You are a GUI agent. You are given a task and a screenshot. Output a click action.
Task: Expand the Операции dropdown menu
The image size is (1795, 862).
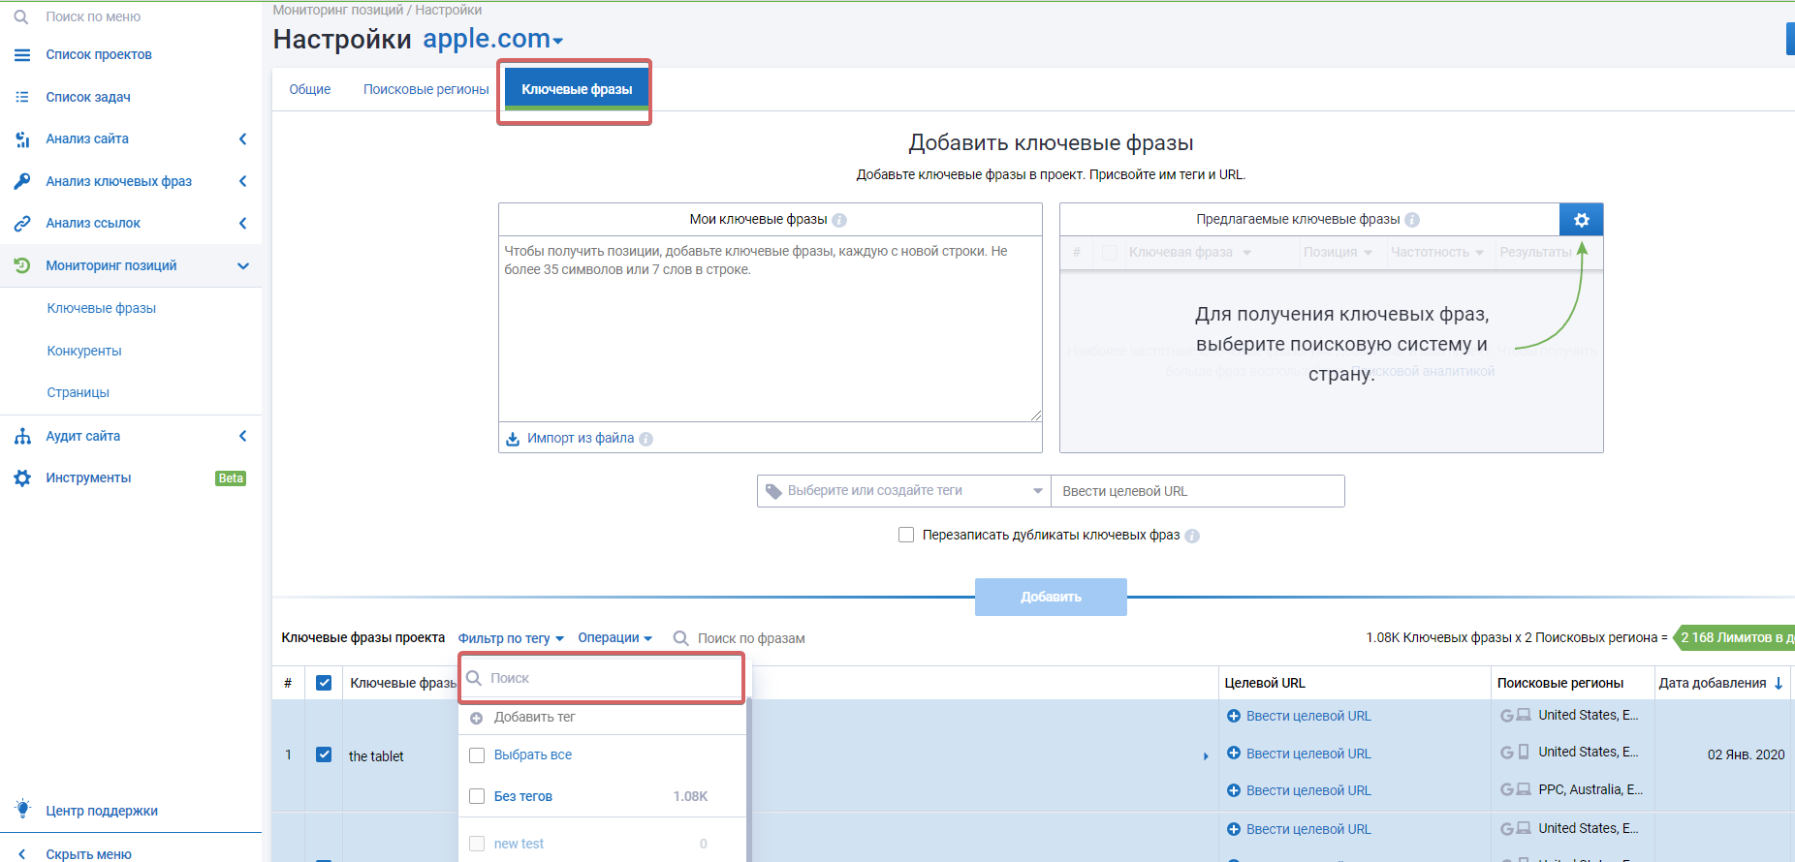click(x=614, y=637)
